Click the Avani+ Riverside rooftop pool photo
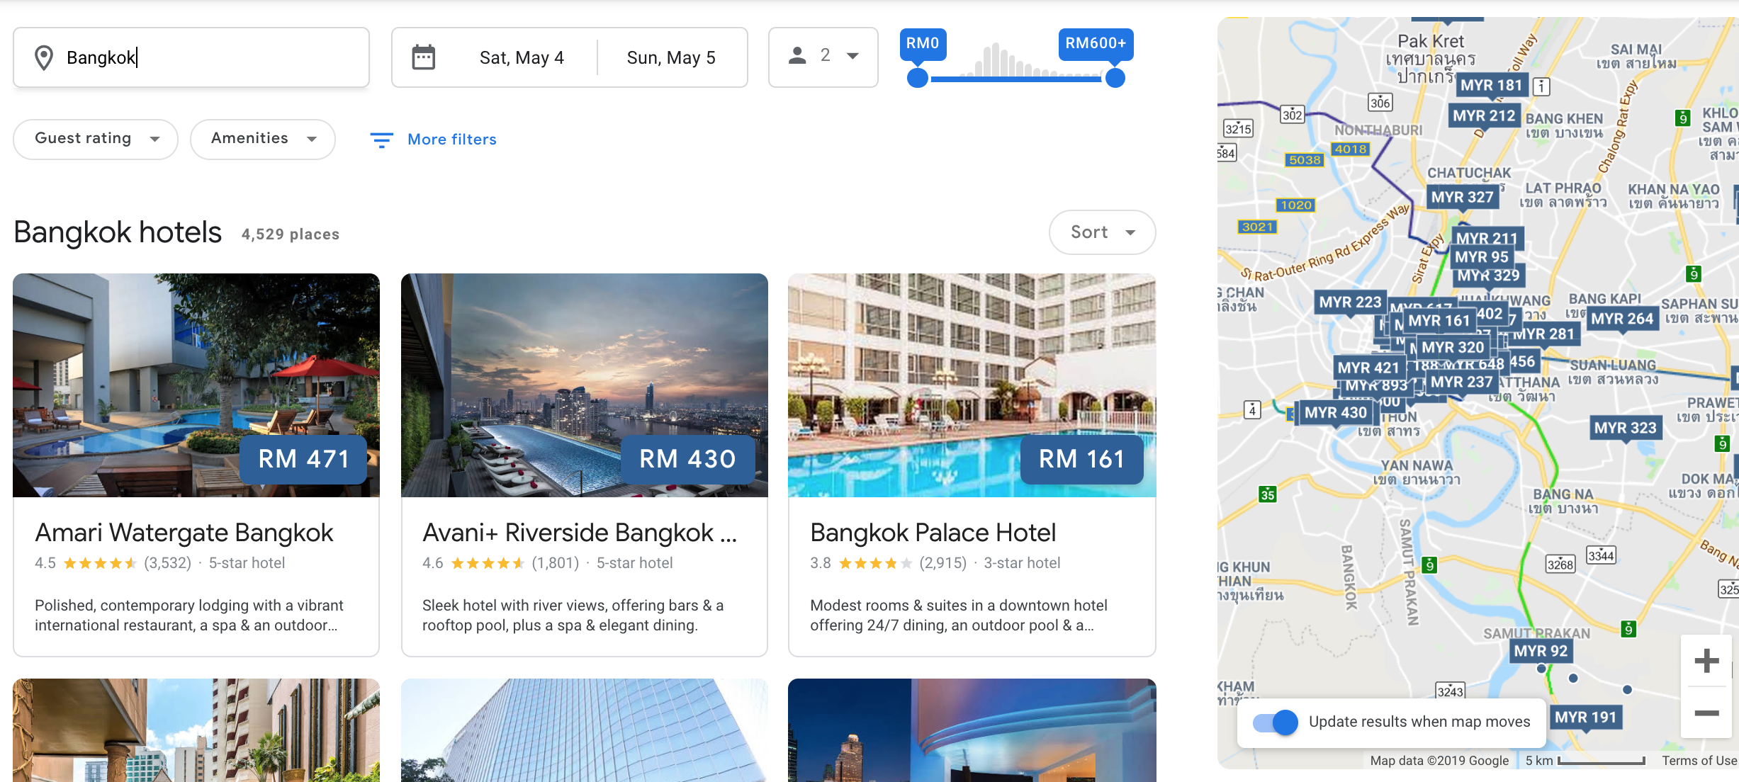This screenshot has height=782, width=1739. [585, 385]
